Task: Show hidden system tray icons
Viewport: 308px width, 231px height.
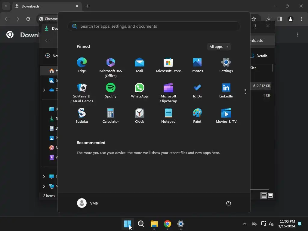Action: (x=245, y=224)
